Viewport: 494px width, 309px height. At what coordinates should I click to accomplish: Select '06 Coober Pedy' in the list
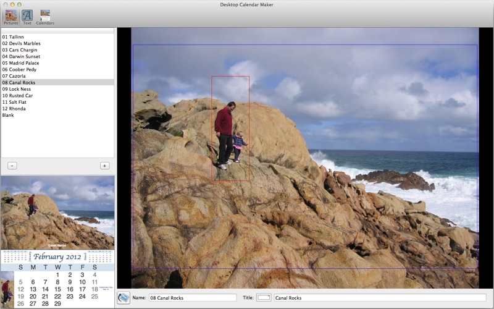(57, 69)
